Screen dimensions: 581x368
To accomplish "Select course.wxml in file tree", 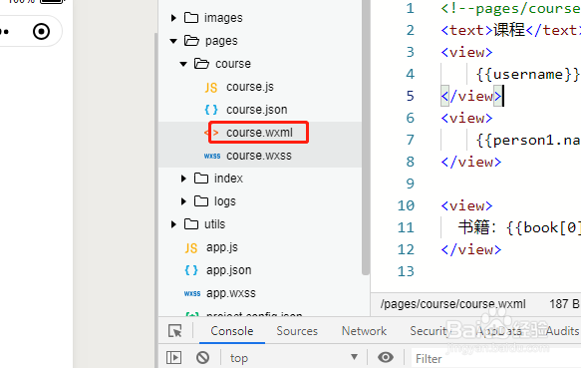I will pyautogui.click(x=259, y=133).
